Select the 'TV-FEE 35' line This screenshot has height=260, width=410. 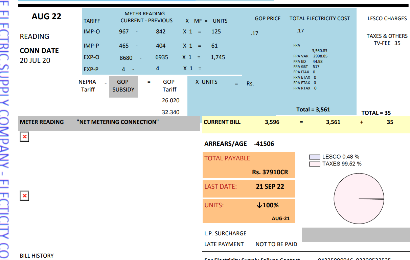point(387,43)
